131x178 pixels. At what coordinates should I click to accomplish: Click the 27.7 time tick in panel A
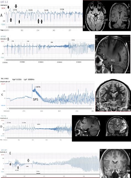[70, 30]
